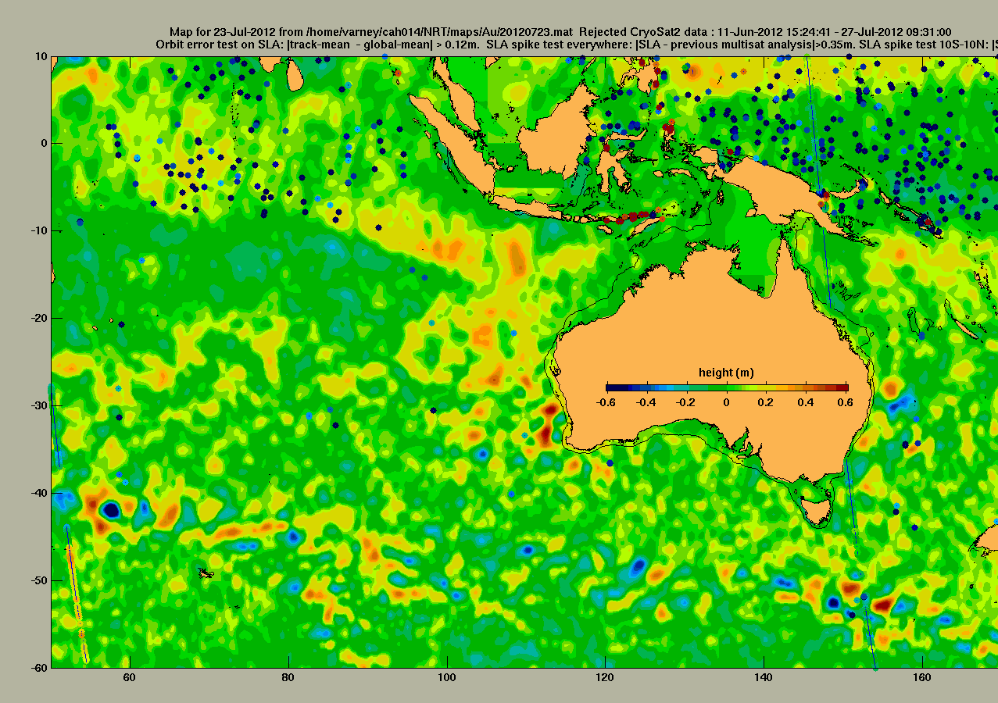
Task: Click the latitude axis label '-30'
Action: pyautogui.click(x=39, y=405)
